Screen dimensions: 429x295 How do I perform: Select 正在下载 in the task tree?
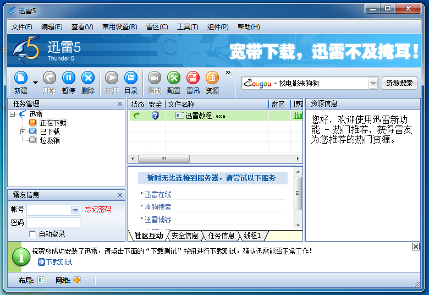tap(53, 123)
